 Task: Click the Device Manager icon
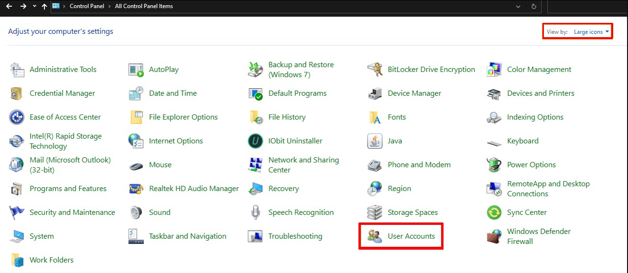point(375,93)
